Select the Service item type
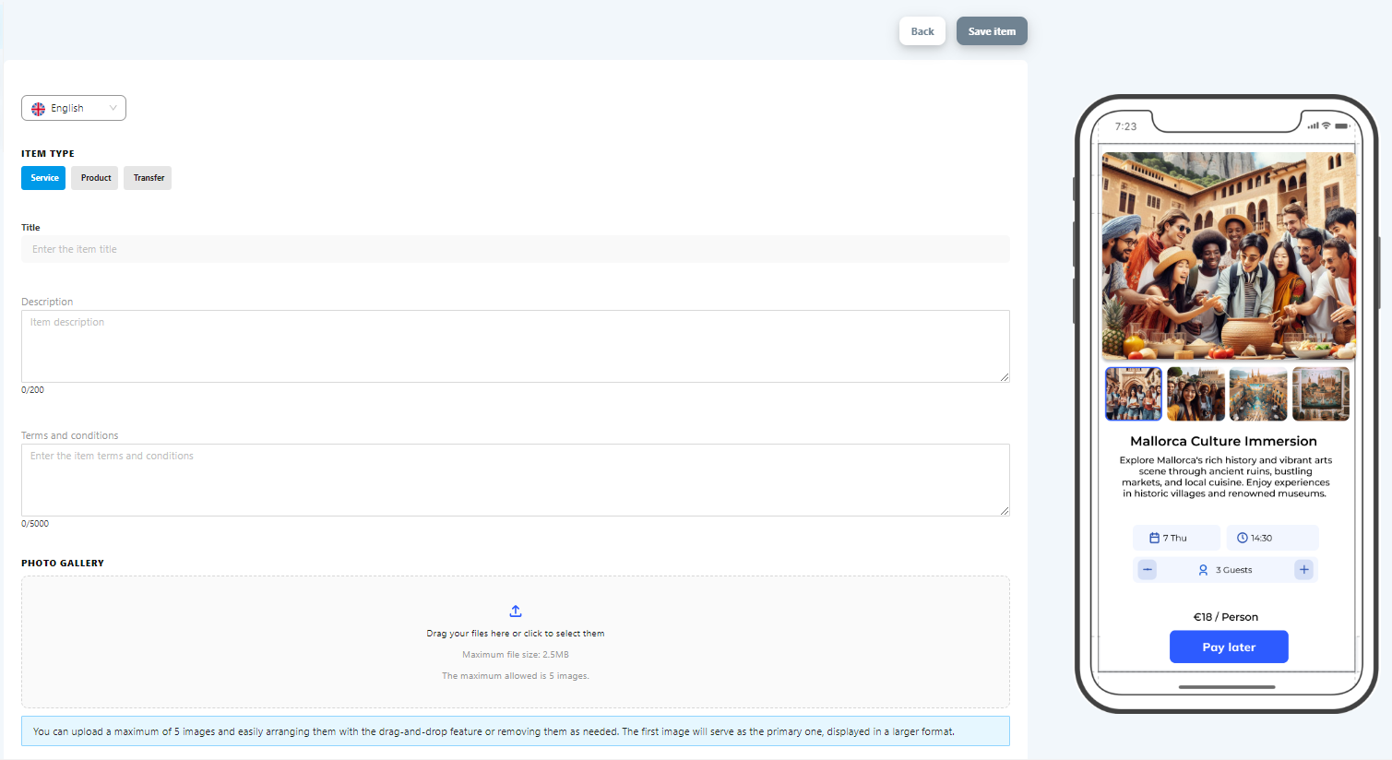Viewport: 1392px width, 760px height. pyautogui.click(x=43, y=178)
